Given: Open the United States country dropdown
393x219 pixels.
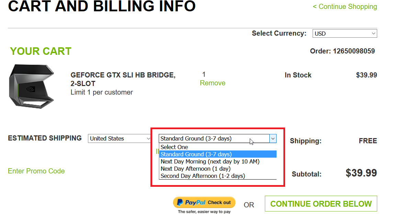Looking at the screenshot, I should tap(119, 138).
